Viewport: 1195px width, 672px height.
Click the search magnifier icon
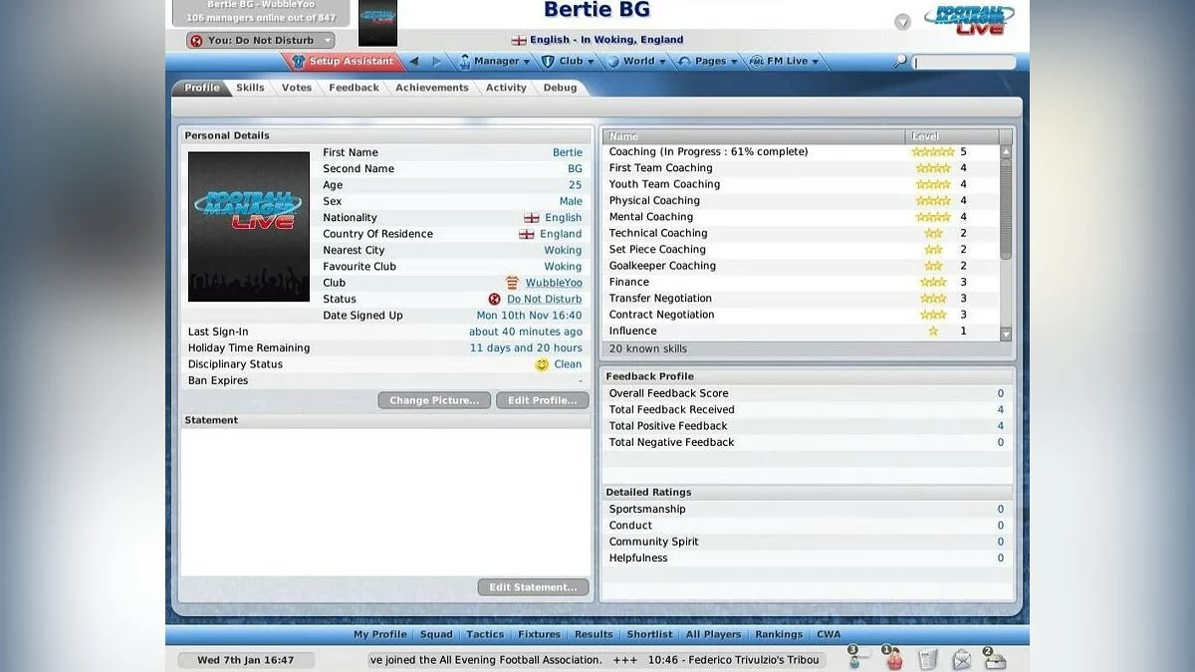(x=900, y=62)
